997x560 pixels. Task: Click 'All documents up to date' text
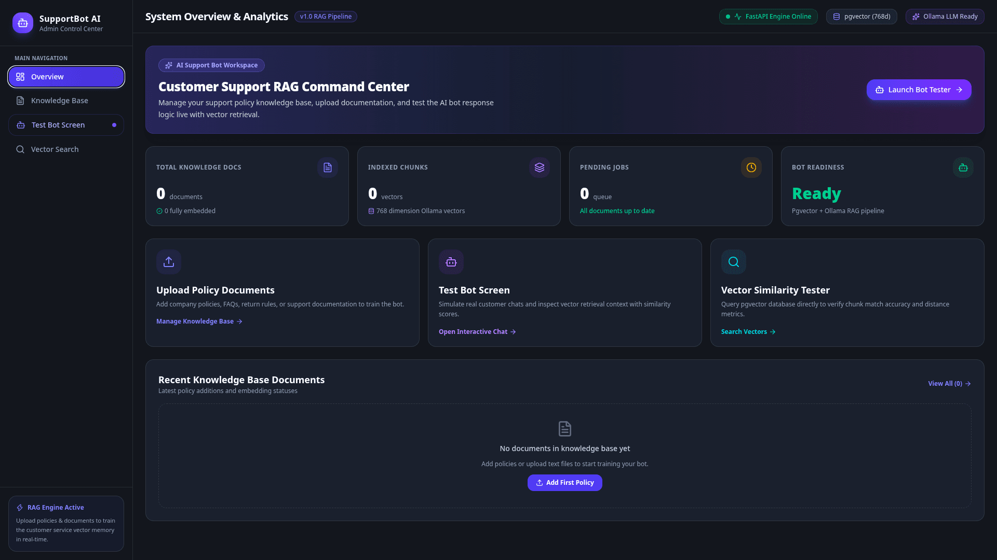click(x=617, y=211)
